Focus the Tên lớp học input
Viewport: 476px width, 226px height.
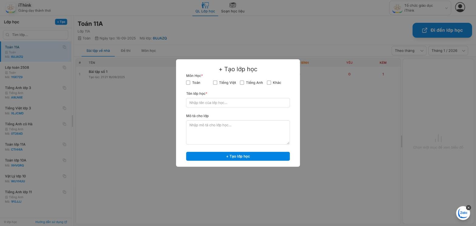tap(238, 103)
